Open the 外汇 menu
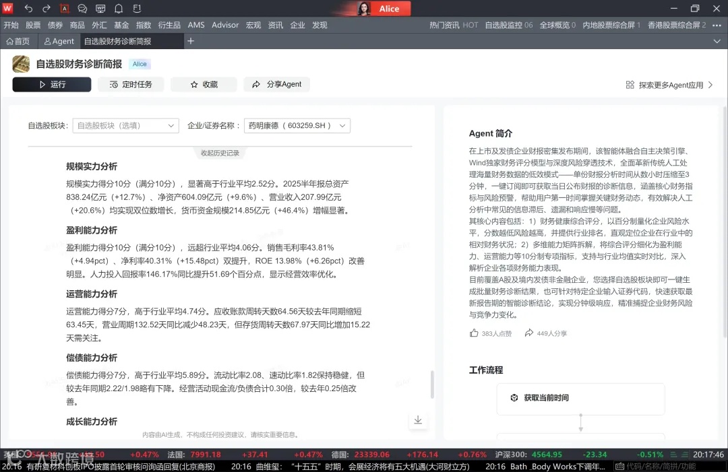Screen dimensions: 728x472 (x=99, y=25)
